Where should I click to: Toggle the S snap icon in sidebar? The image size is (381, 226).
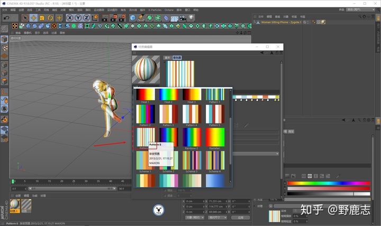pos(4,109)
